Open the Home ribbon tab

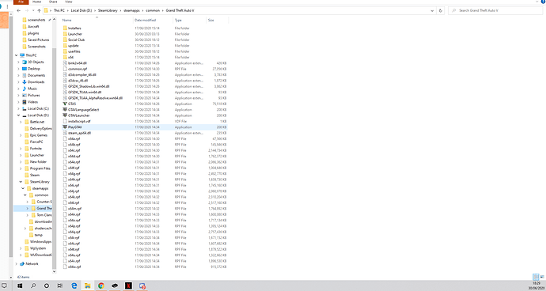pyautogui.click(x=36, y=2)
